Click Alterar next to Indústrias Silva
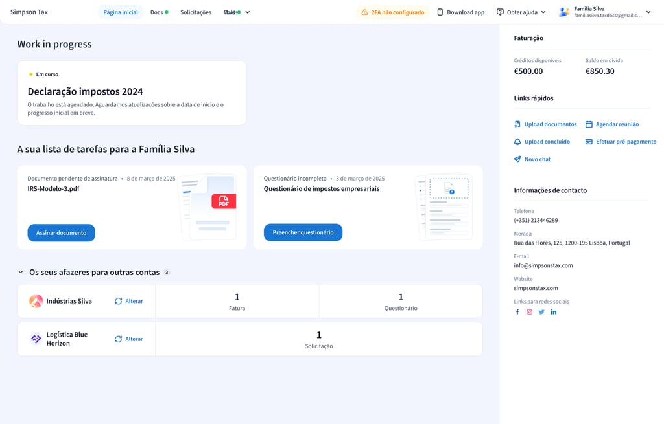This screenshot has width=664, height=424. click(129, 301)
